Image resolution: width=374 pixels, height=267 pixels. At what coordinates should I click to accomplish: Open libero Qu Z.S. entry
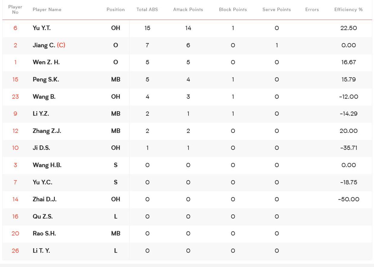187,216
